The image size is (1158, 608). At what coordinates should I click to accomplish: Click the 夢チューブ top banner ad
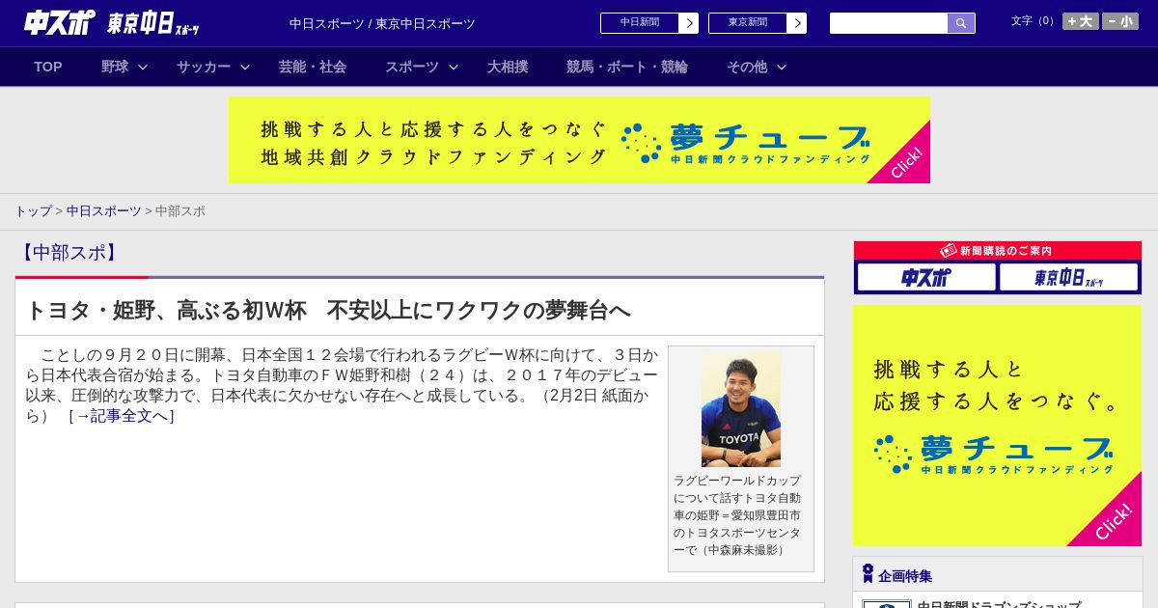[x=579, y=140]
